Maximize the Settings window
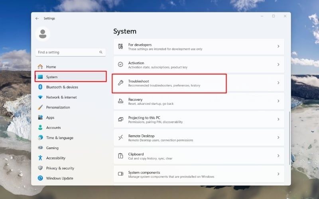 tap(274, 16)
